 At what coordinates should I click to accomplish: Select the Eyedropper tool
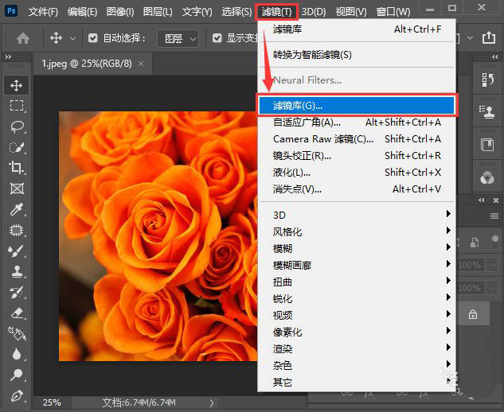[x=17, y=209]
